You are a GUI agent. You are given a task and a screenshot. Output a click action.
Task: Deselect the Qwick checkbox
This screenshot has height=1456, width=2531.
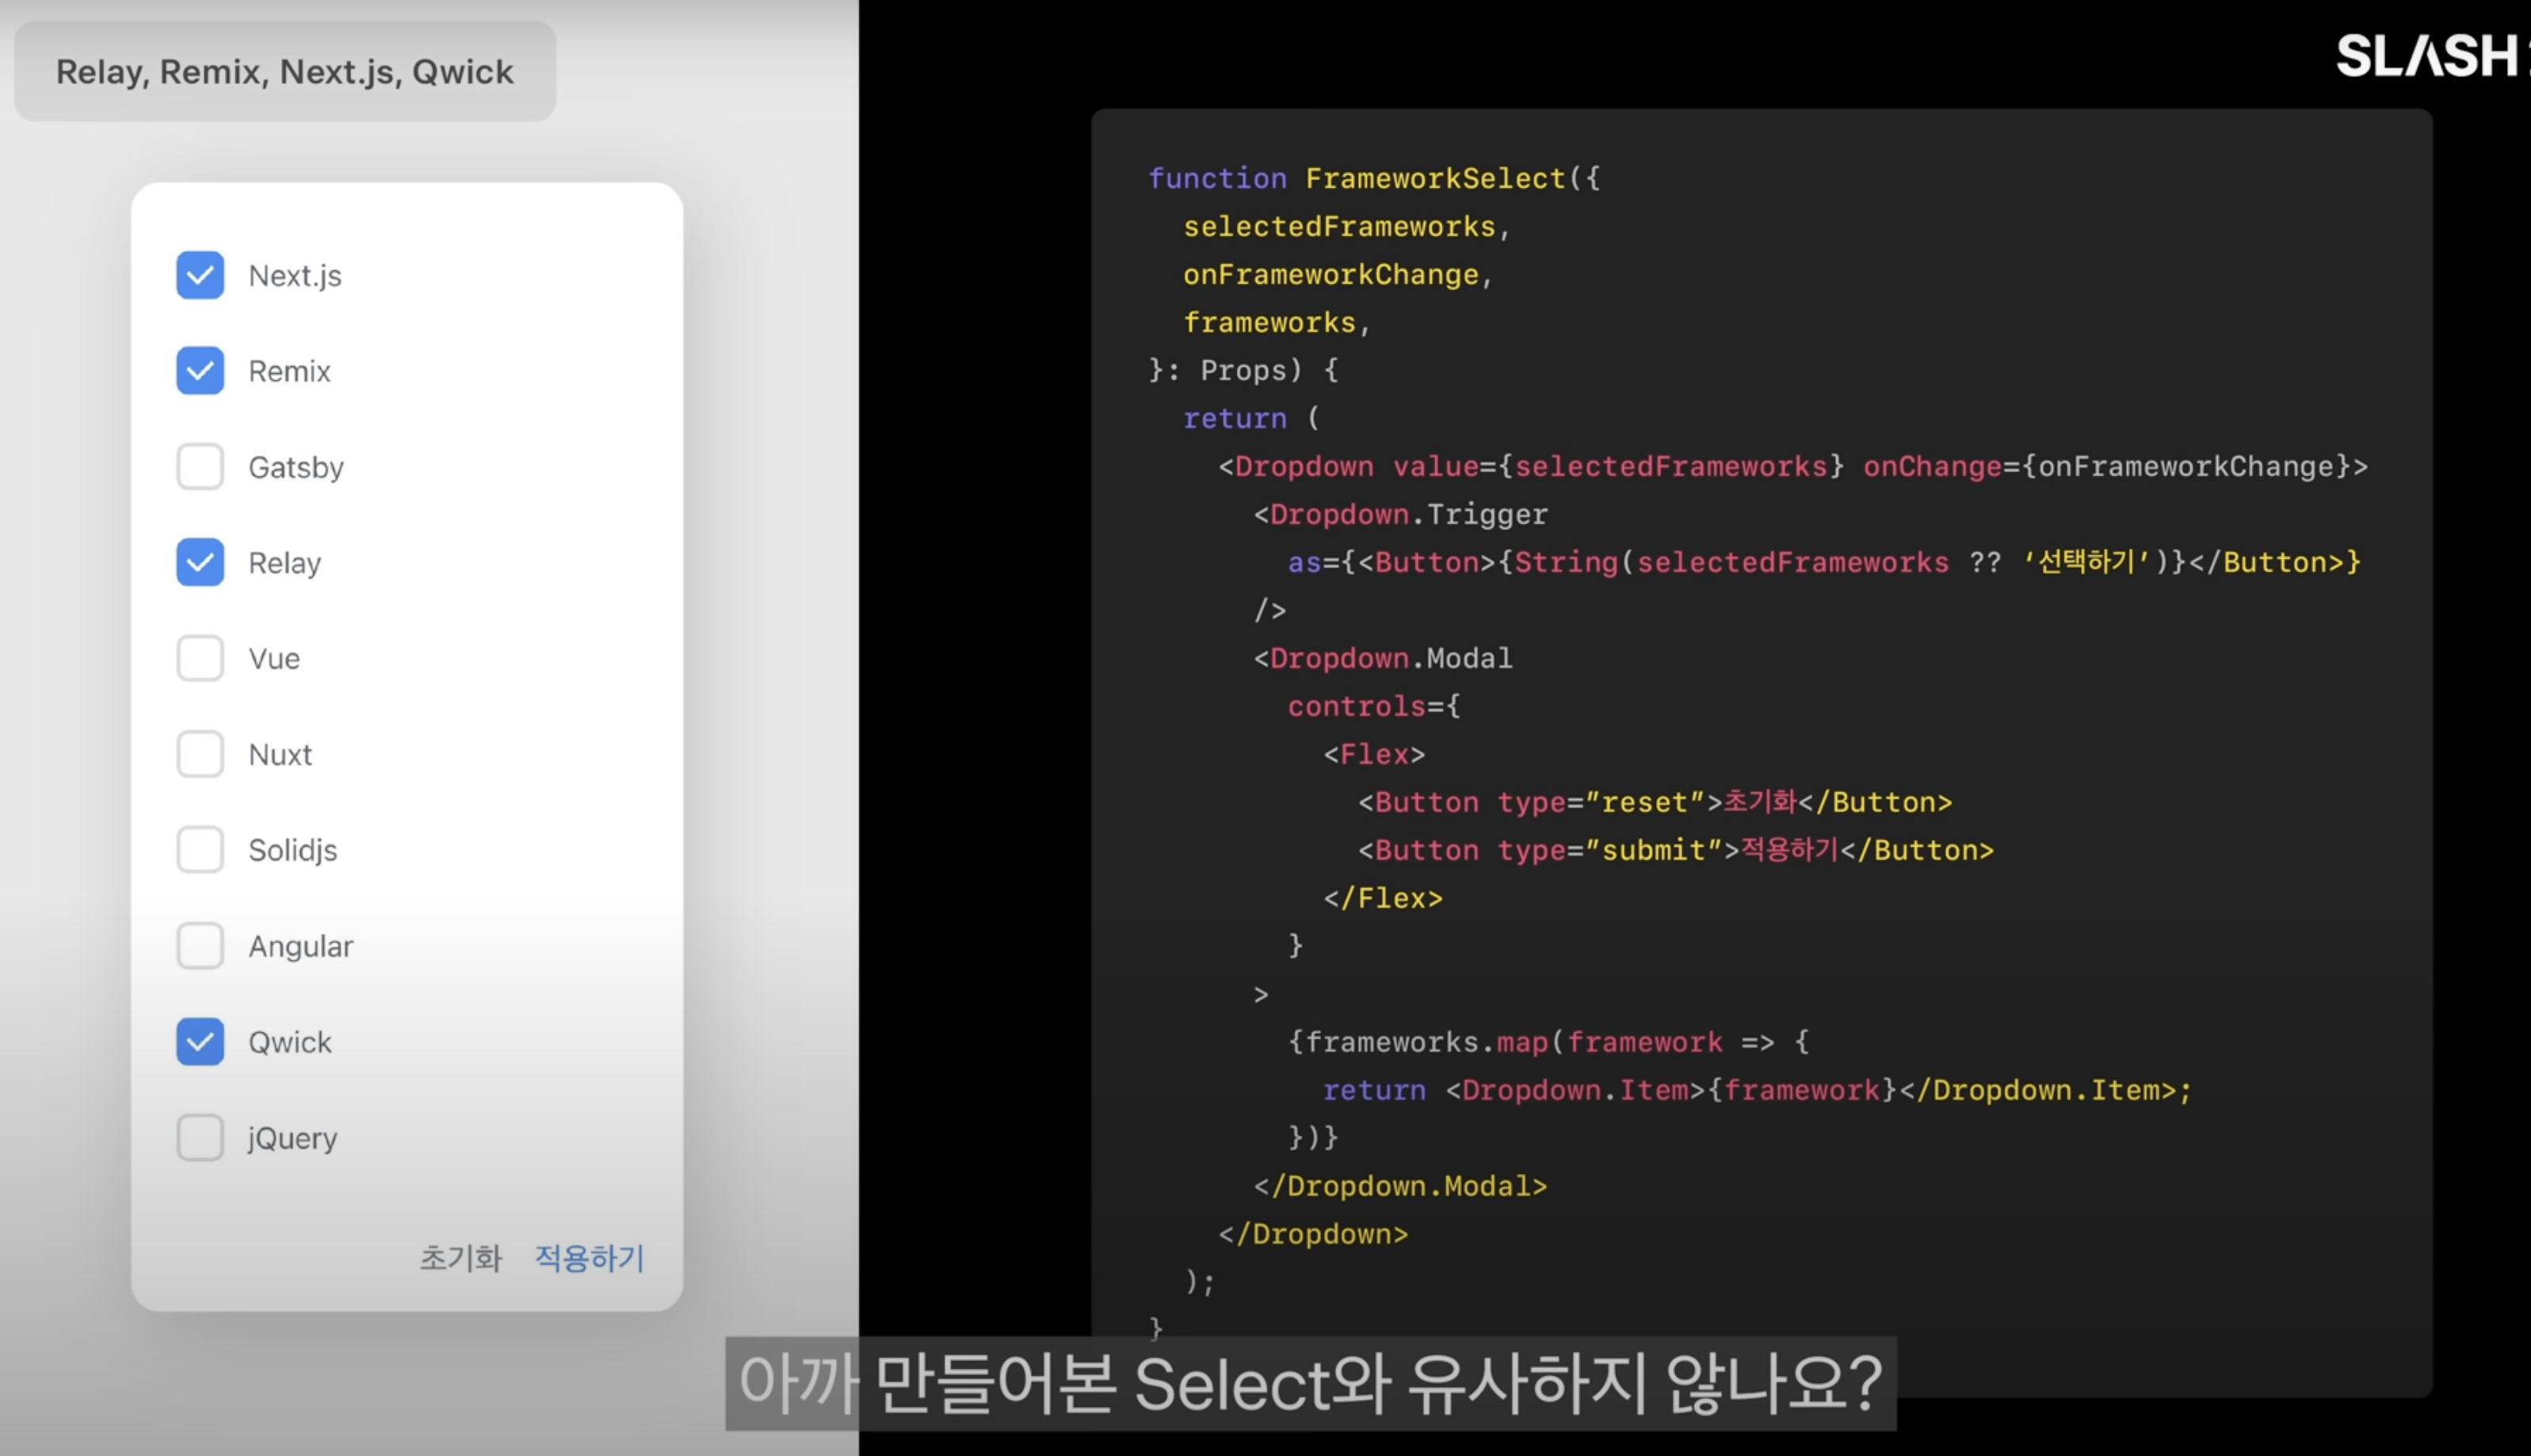click(200, 1042)
